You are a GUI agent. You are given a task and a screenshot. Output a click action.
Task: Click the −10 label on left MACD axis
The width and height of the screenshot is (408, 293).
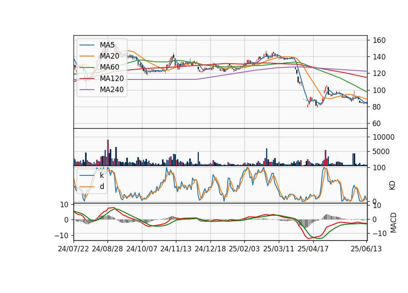coord(61,236)
